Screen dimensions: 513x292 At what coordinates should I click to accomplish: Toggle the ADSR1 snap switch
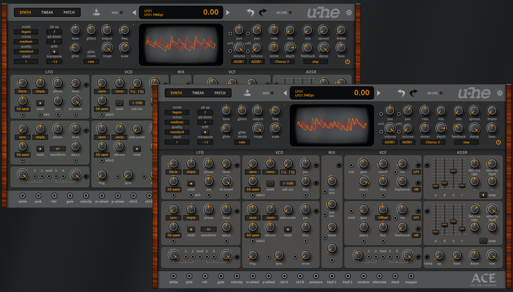pos(483,195)
